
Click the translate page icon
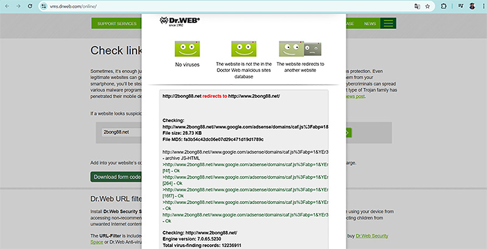[417, 6]
